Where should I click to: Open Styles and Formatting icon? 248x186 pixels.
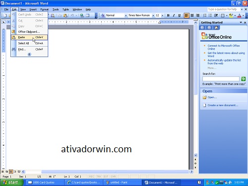click(103, 15)
